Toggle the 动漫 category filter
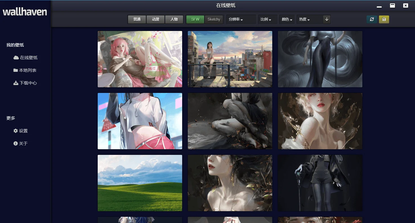The image size is (415, 223). (155, 19)
